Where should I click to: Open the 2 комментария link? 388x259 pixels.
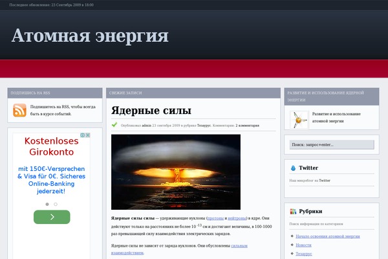coord(247,126)
